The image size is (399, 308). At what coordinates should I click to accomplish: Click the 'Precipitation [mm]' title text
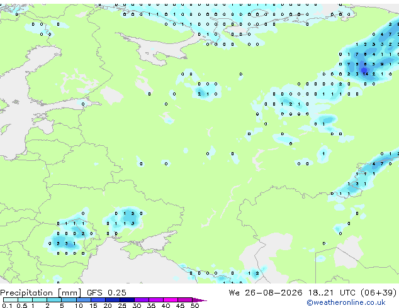(41, 293)
